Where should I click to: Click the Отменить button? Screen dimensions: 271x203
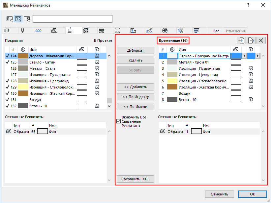(x=219, y=194)
